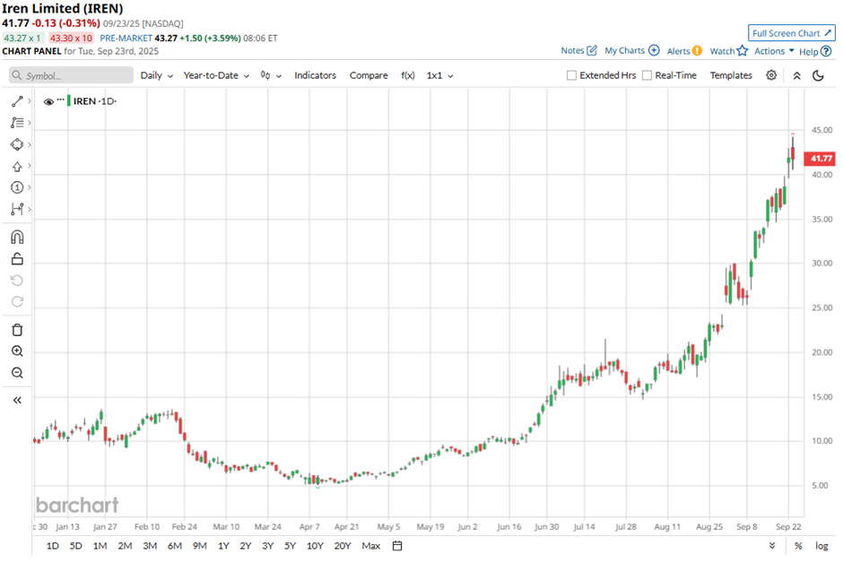Click the Help link
843x562 pixels.
click(808, 52)
